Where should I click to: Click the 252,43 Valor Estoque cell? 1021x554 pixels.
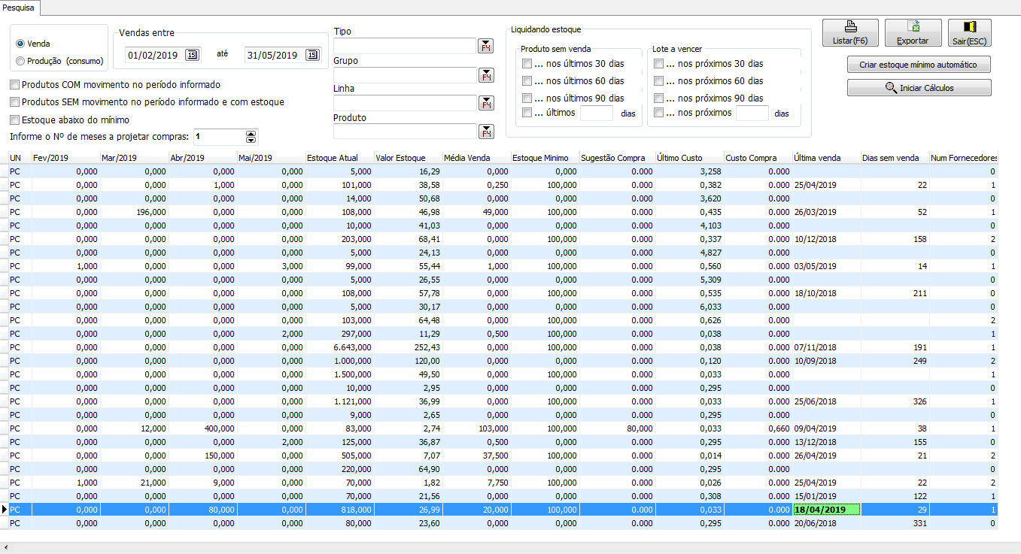pos(408,347)
